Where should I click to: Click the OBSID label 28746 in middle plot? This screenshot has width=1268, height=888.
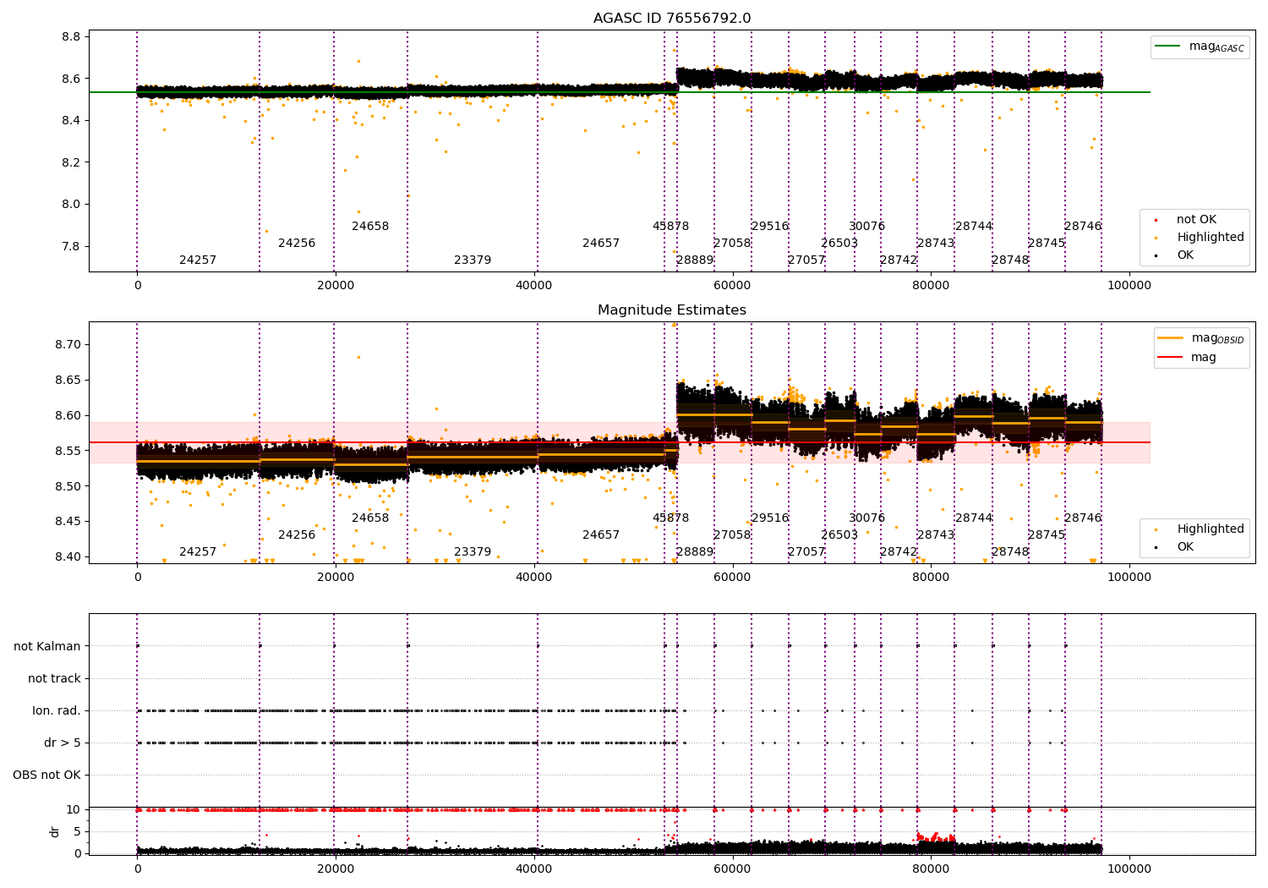(1083, 518)
